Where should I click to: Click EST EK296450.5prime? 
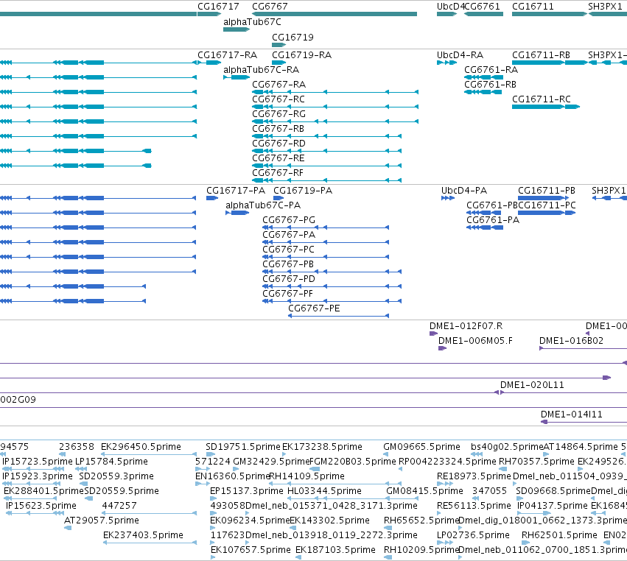coord(149,454)
